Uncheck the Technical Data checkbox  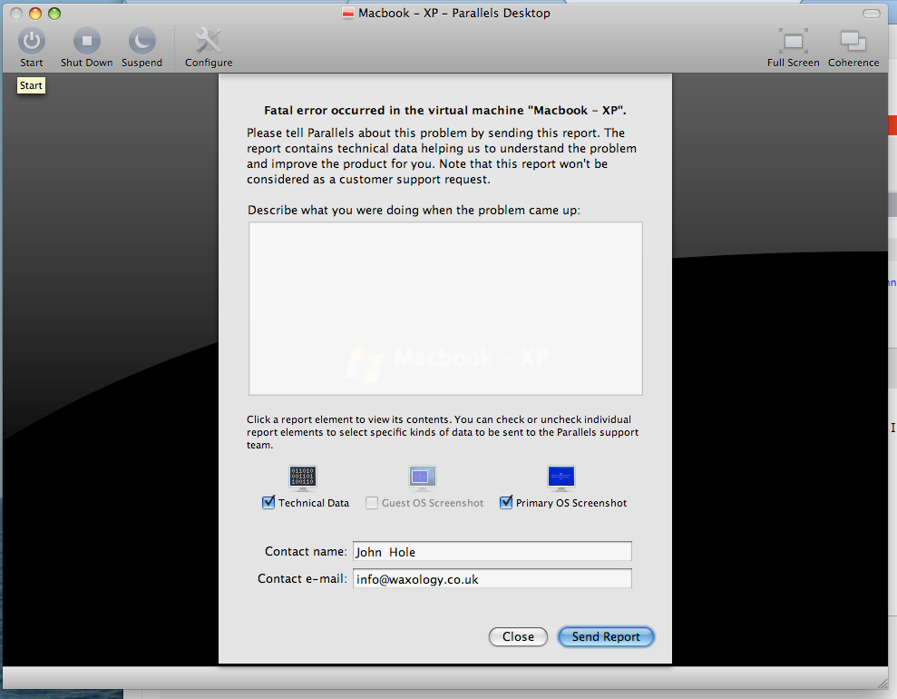tap(268, 503)
